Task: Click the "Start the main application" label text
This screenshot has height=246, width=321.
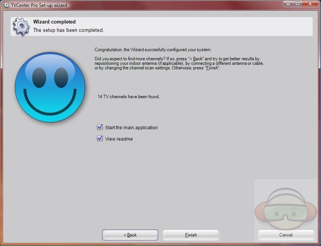Action: pos(131,128)
